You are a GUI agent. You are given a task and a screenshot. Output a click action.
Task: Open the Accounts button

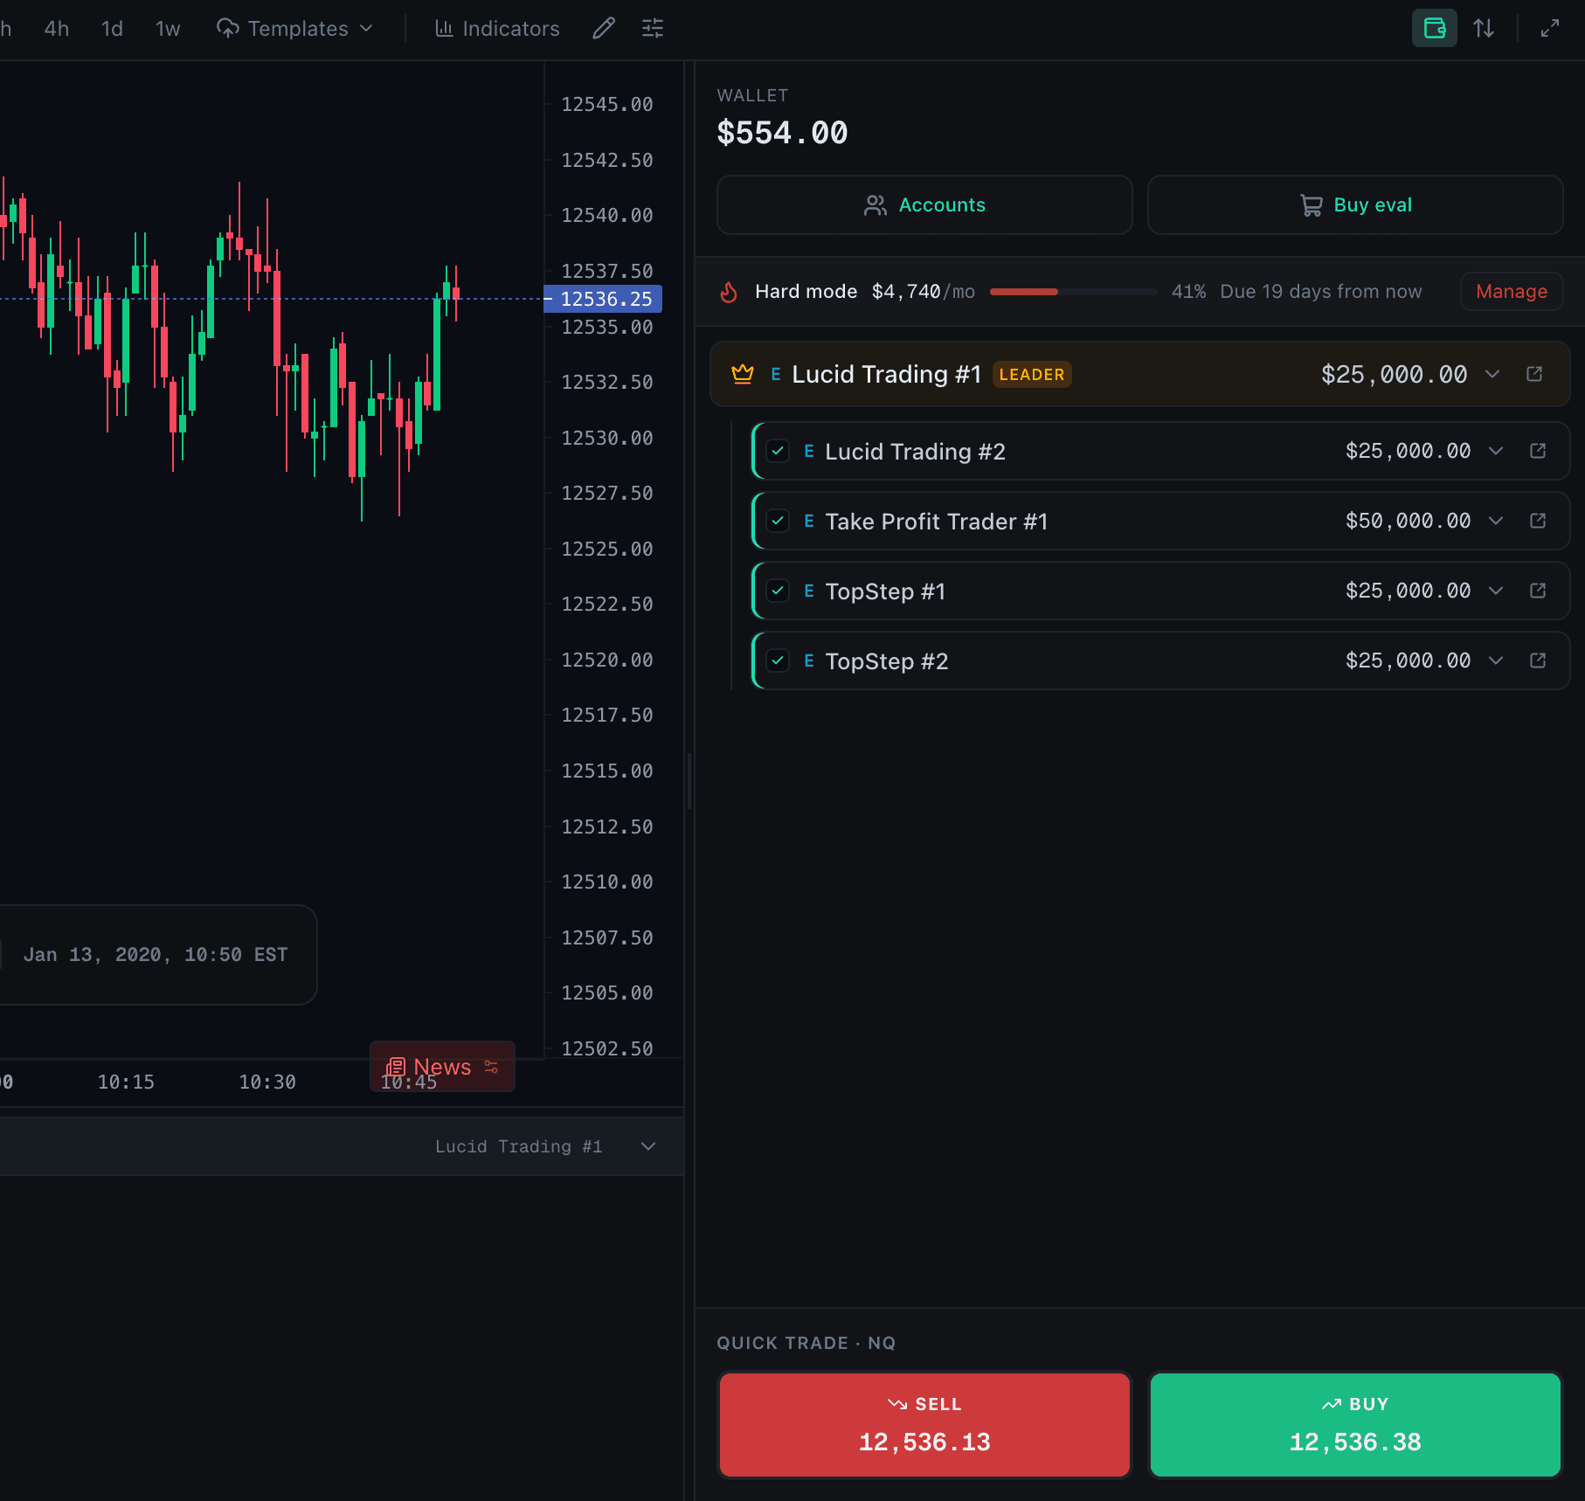pyautogui.click(x=924, y=204)
